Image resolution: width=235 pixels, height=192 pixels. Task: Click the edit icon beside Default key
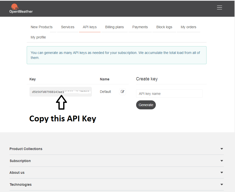point(122,92)
